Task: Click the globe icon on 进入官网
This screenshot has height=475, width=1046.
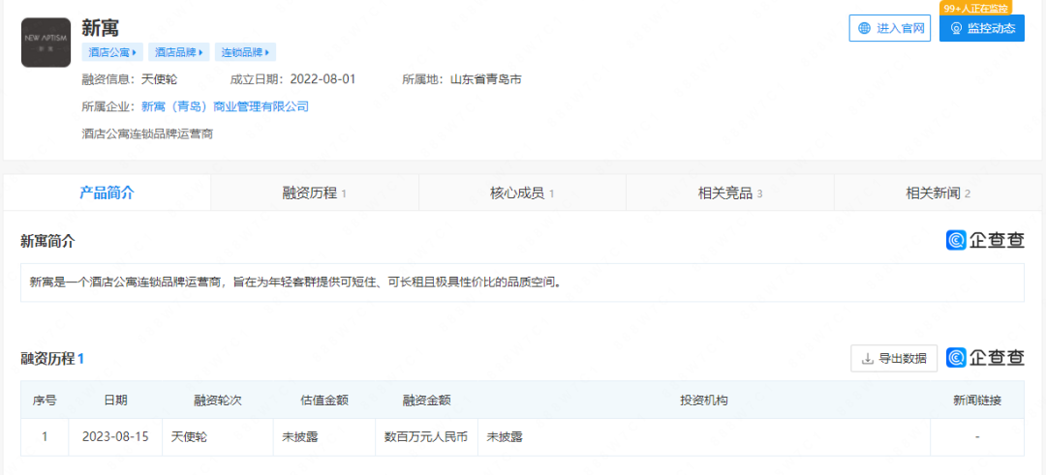Action: (864, 29)
